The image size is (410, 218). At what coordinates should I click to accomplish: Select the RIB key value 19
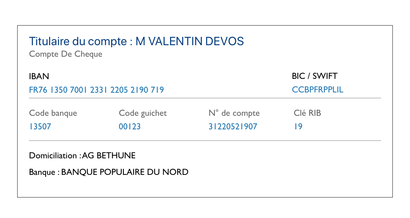click(298, 127)
